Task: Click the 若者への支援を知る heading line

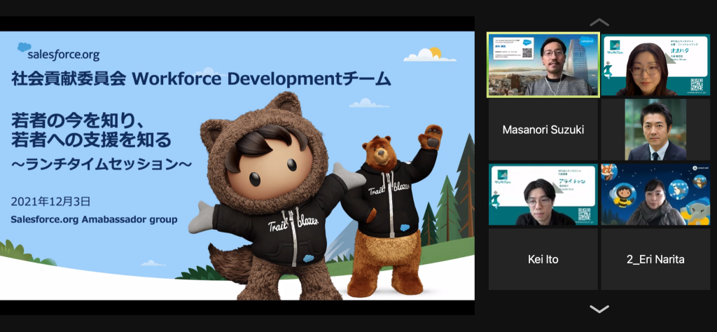Action: click(x=92, y=140)
